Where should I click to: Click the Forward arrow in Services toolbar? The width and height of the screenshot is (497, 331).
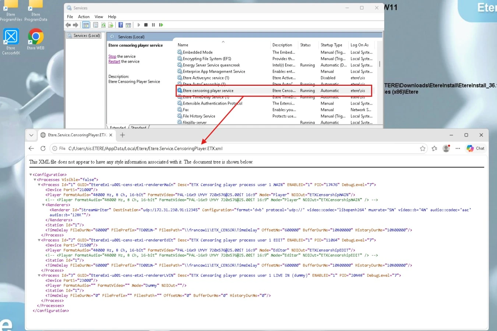(x=75, y=25)
